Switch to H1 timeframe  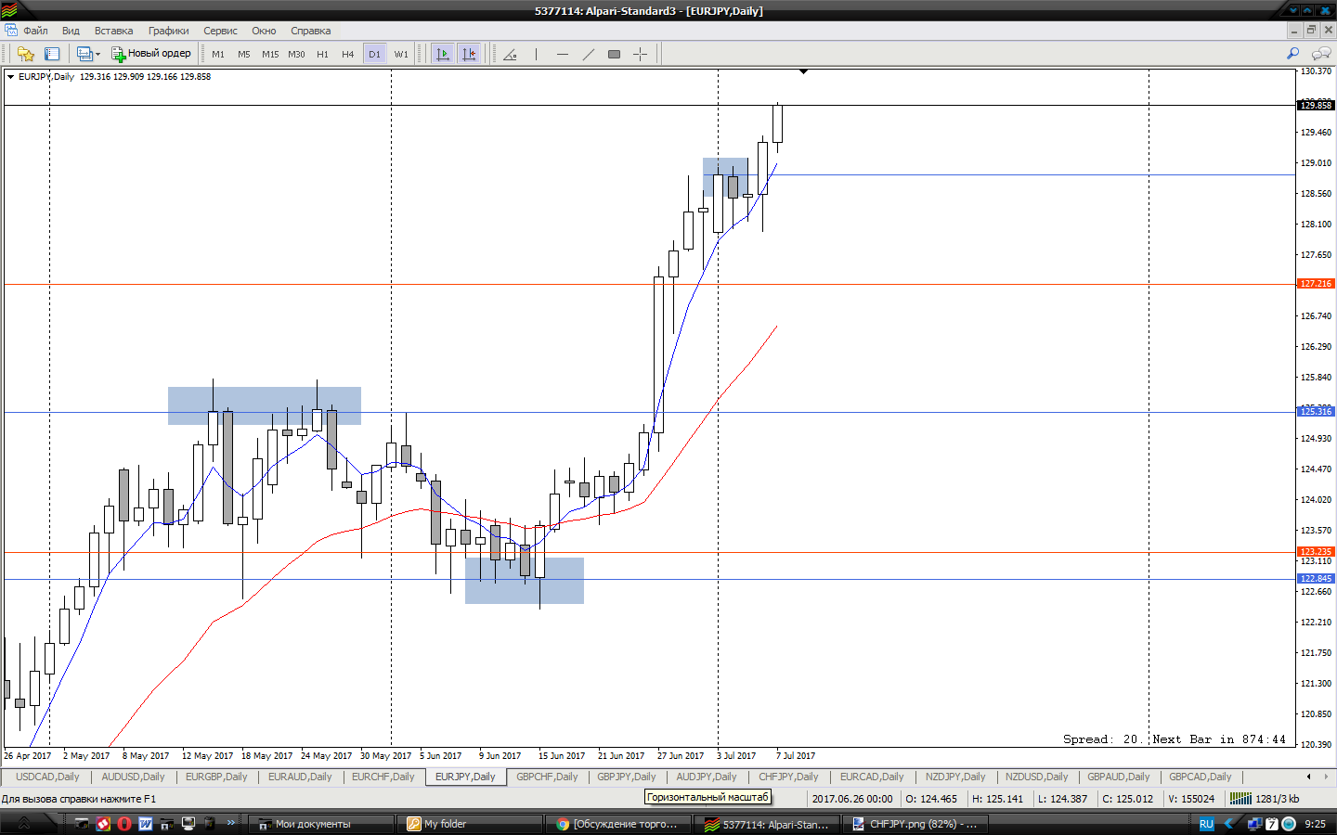pyautogui.click(x=322, y=54)
